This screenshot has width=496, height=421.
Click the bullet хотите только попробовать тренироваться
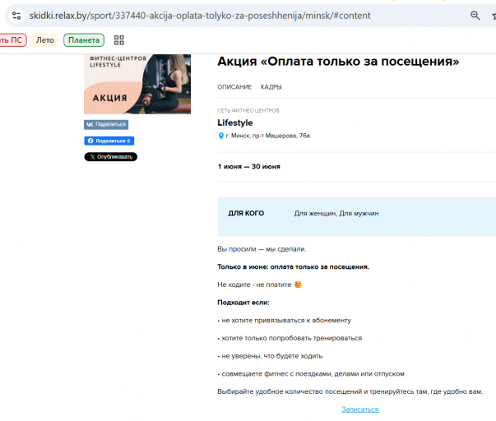[x=290, y=338]
